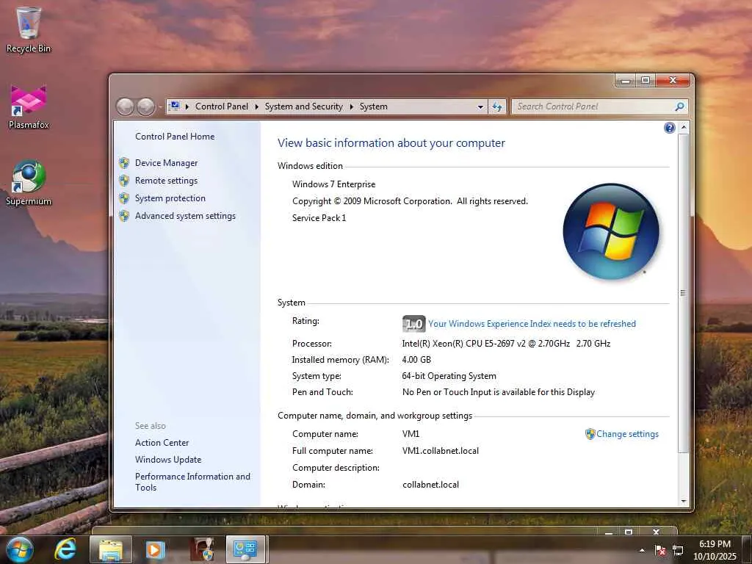Click the 64-bit Operating System value
Screen dimensions: 752x564
pos(449,376)
